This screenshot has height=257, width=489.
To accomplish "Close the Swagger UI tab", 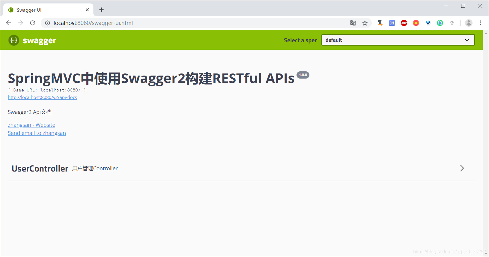I will tap(87, 10).
